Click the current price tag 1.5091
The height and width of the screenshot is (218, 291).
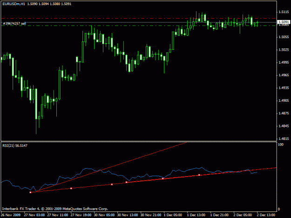[x=283, y=22]
